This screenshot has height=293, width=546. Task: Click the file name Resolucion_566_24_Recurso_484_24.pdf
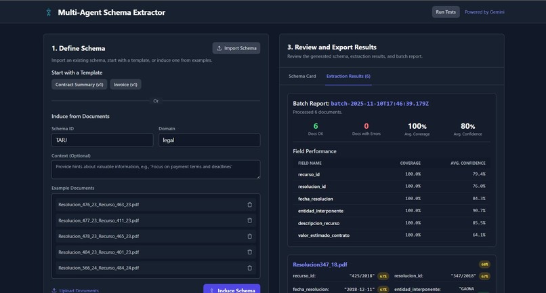pyautogui.click(x=98, y=268)
